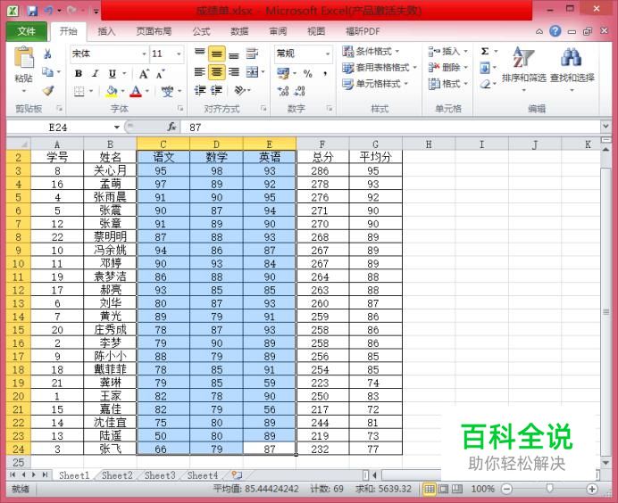Click column F header
The height and width of the screenshot is (503, 618).
point(322,144)
